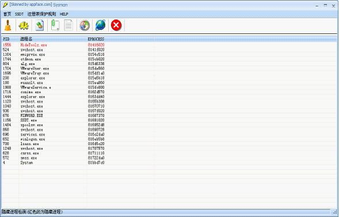Open the SSDT menu
The image size is (339, 217).
19,14
